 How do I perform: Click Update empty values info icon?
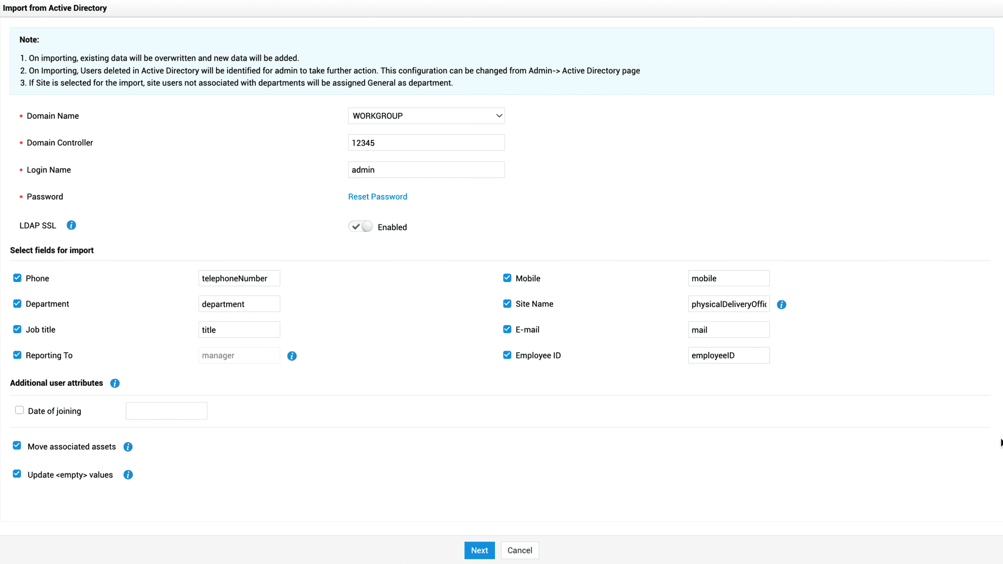(x=128, y=475)
